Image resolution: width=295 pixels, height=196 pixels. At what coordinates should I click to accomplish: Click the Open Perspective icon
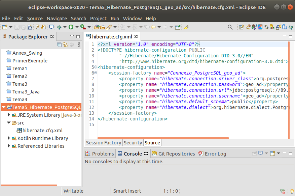pos(242,27)
